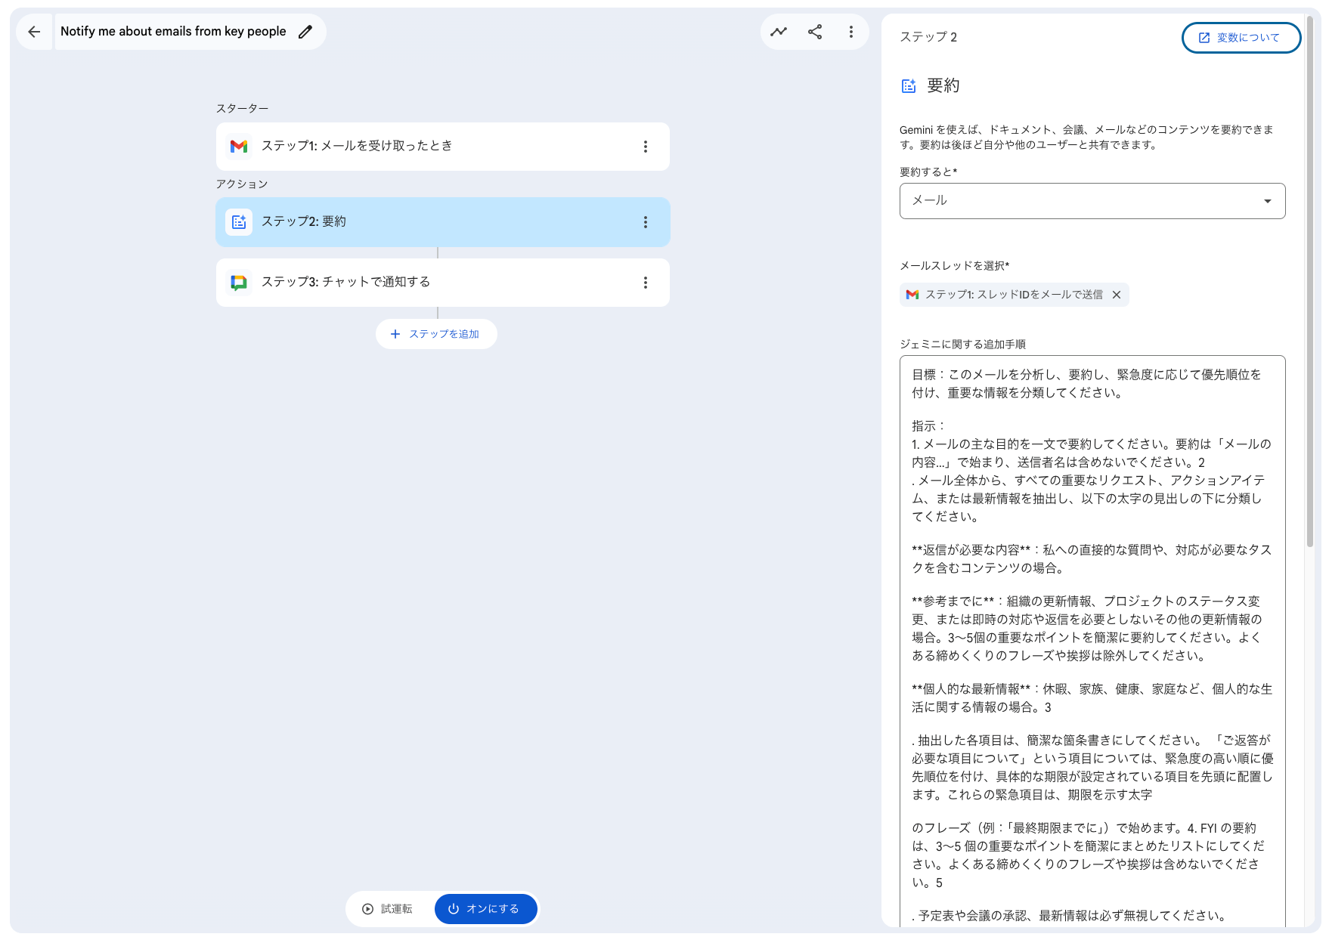1329x940 pixels.
Task: Click the Gmail icon on ステップ1
Action: coord(239,147)
